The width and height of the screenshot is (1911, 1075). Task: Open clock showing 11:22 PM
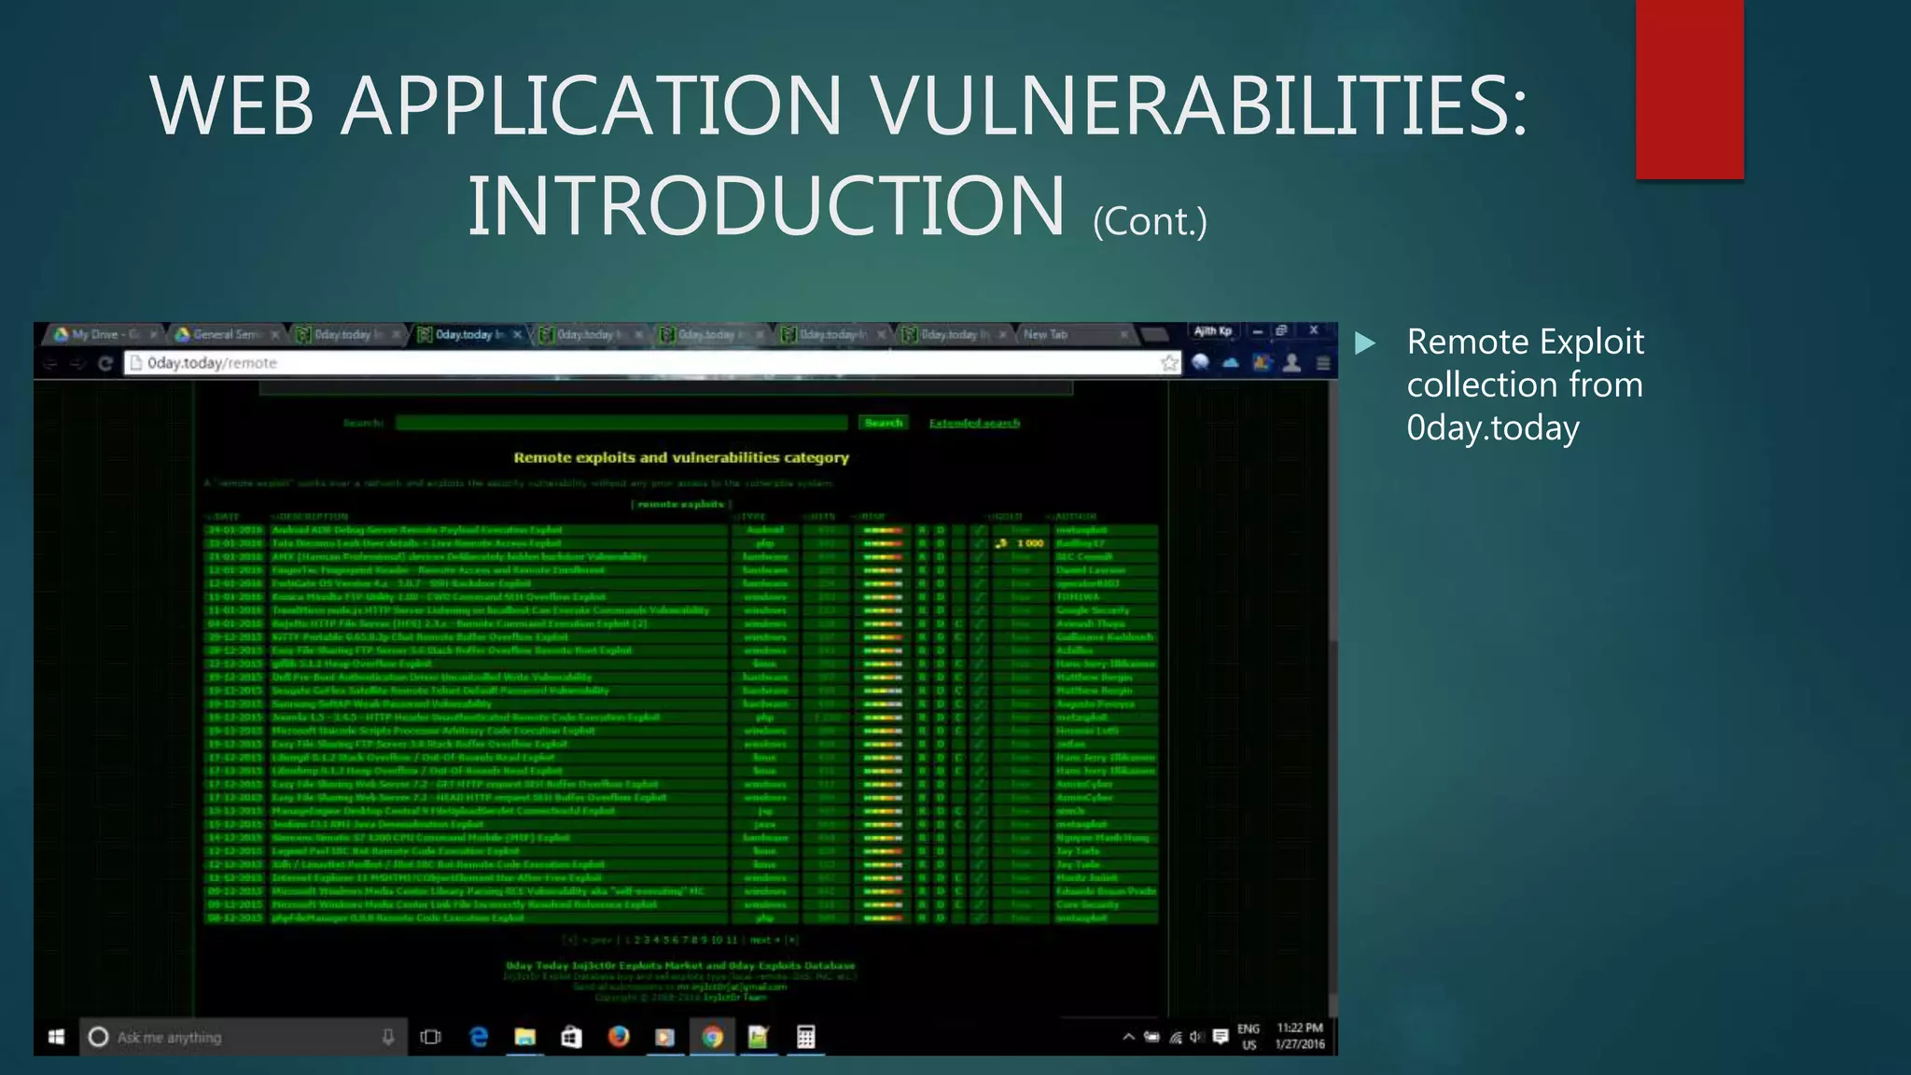point(1300,1037)
